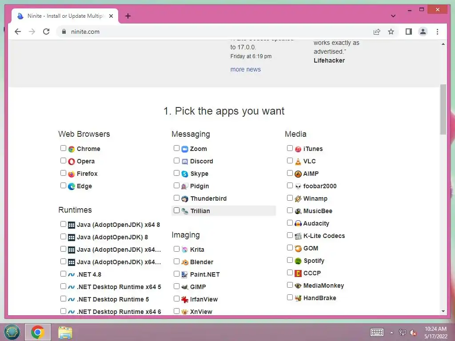The image size is (455, 341).
Task: Click the Discord app icon
Action: click(x=185, y=162)
